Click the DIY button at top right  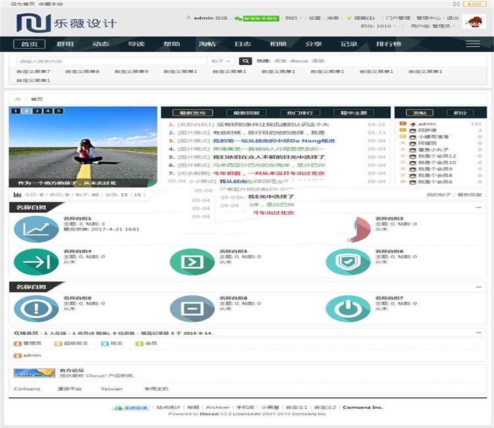(x=474, y=4)
